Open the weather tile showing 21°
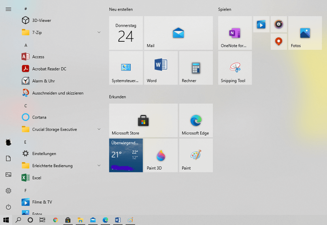 point(126,155)
